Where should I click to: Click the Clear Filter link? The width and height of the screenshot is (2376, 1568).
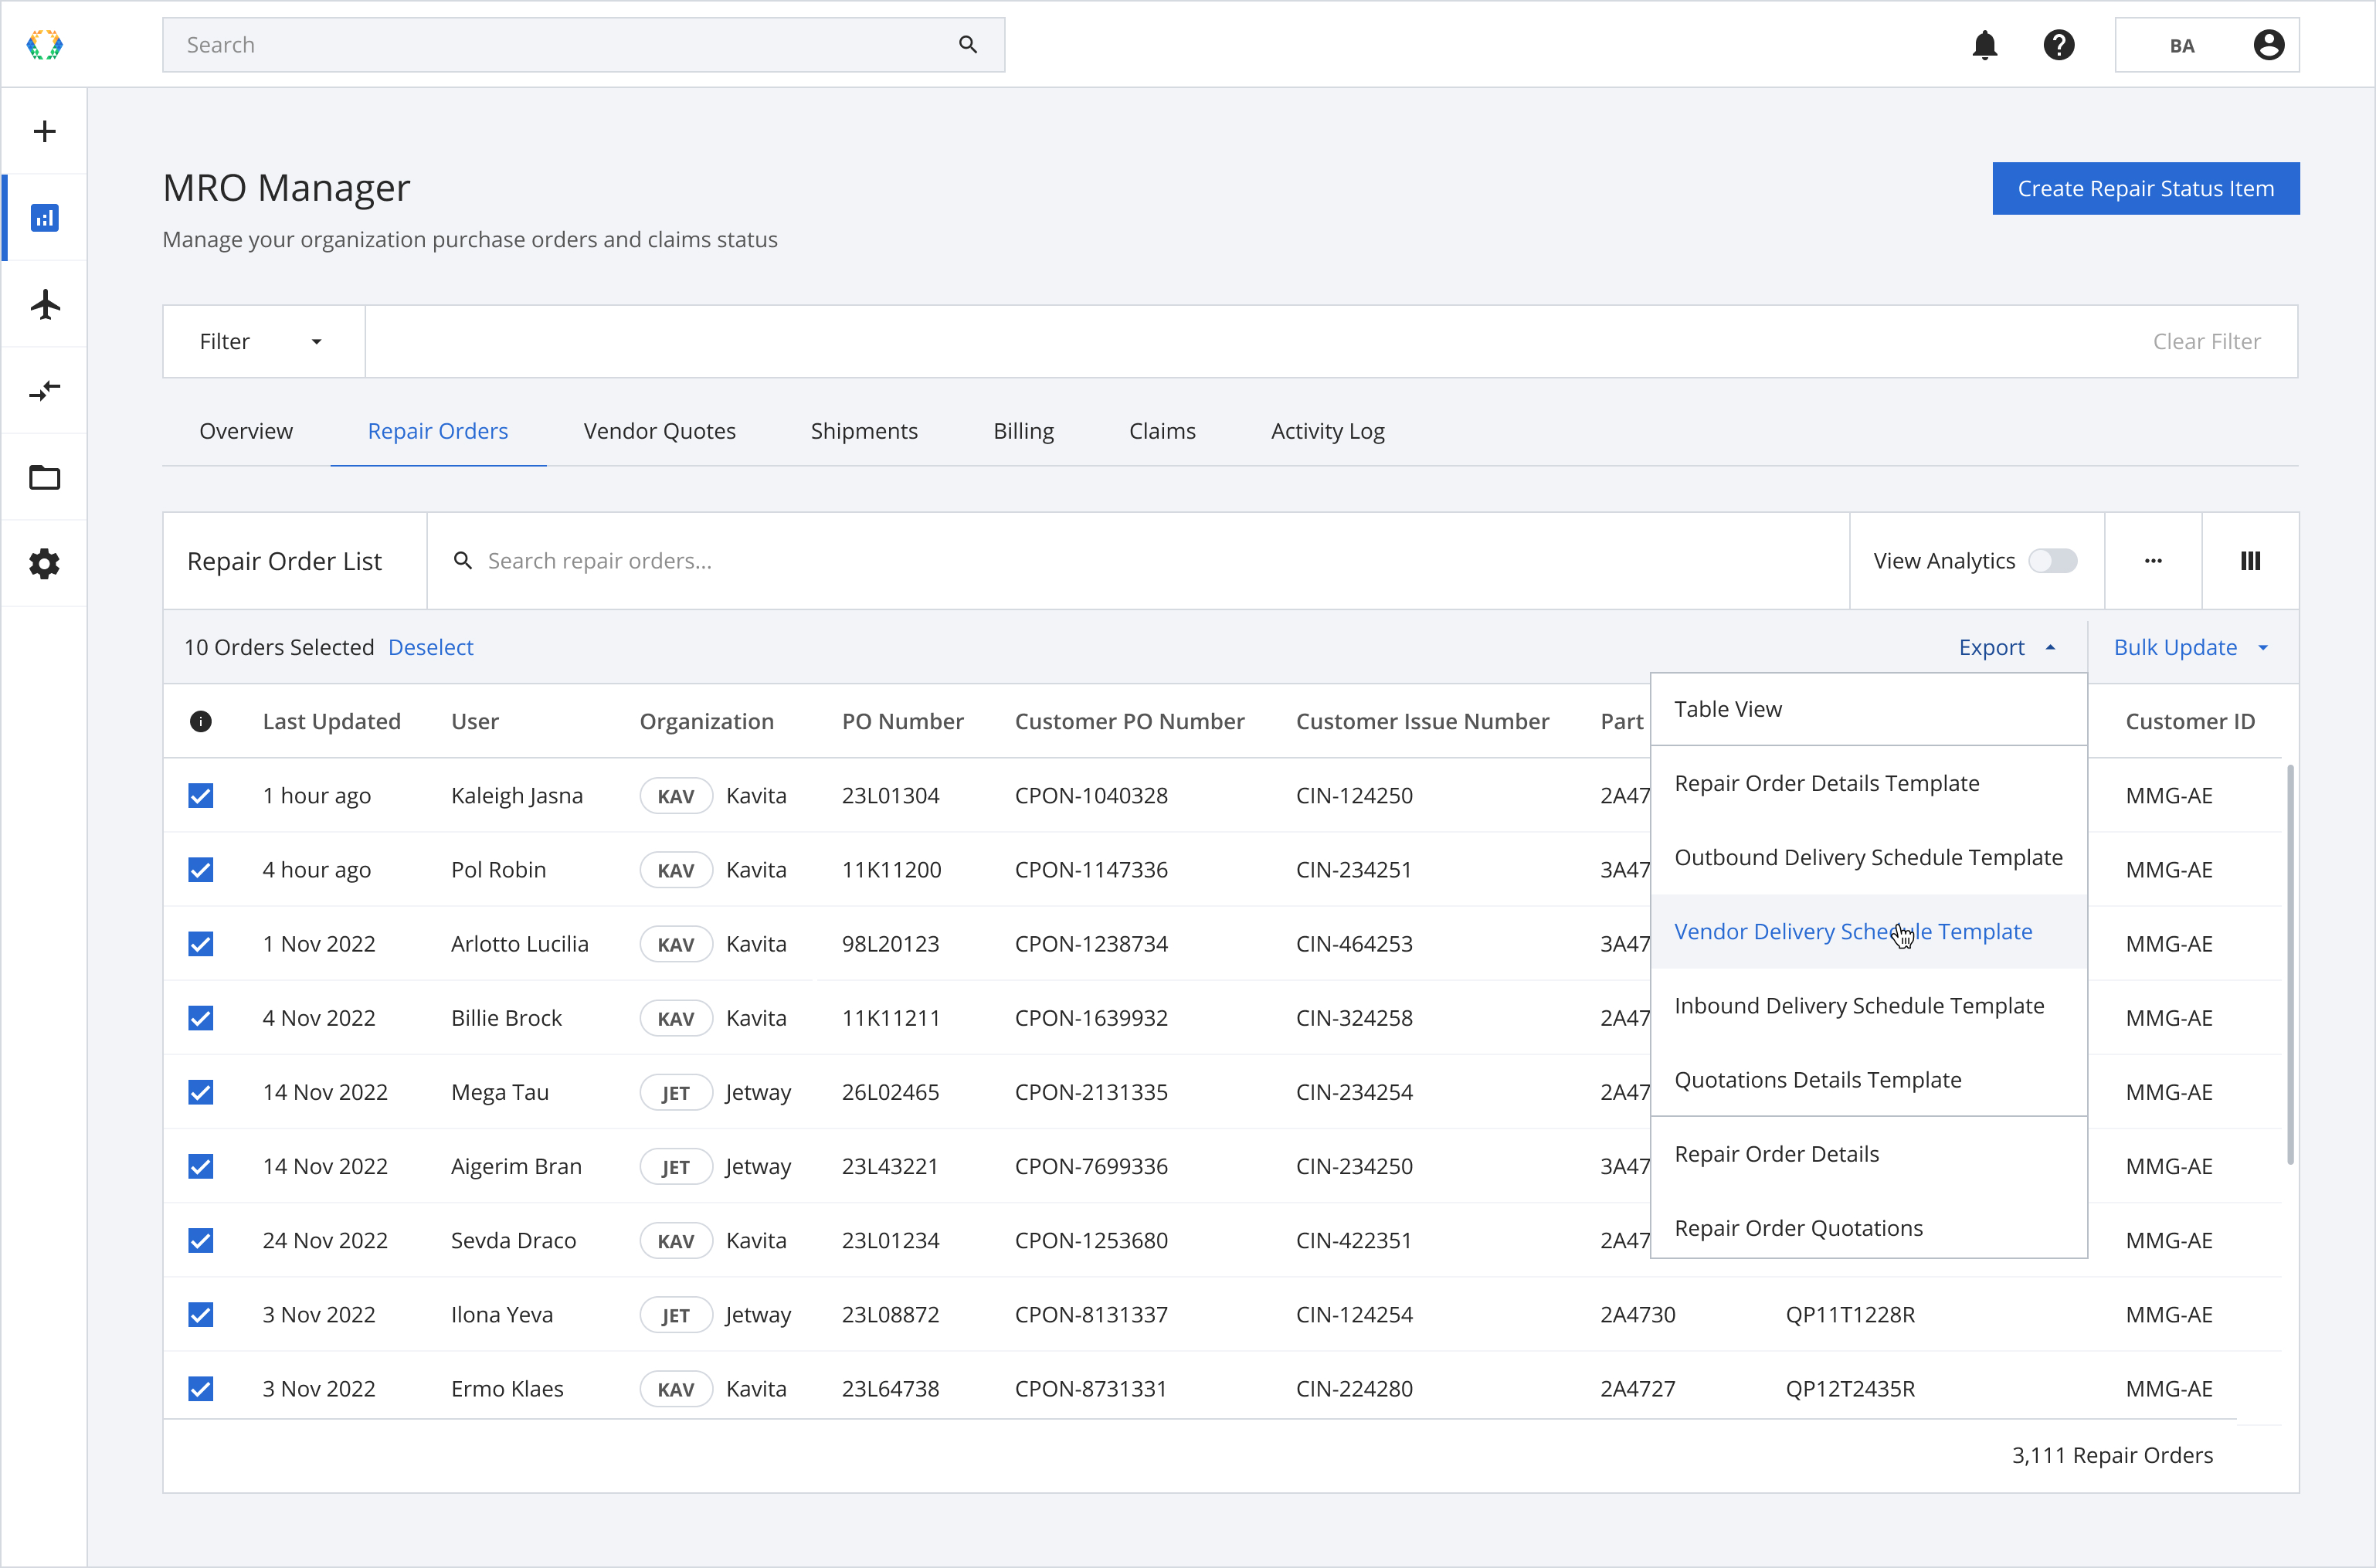click(x=2206, y=341)
